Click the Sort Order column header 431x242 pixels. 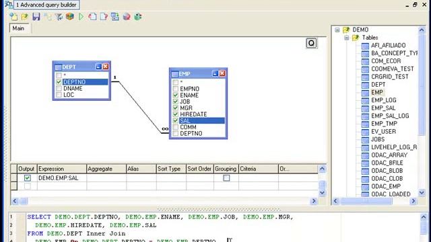click(x=199, y=169)
